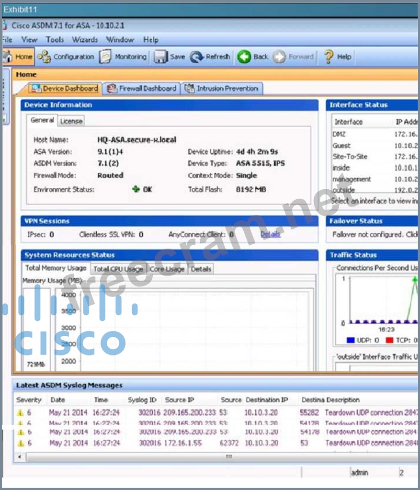Show the Core Usage tab
The image size is (420, 490).
coord(167,269)
